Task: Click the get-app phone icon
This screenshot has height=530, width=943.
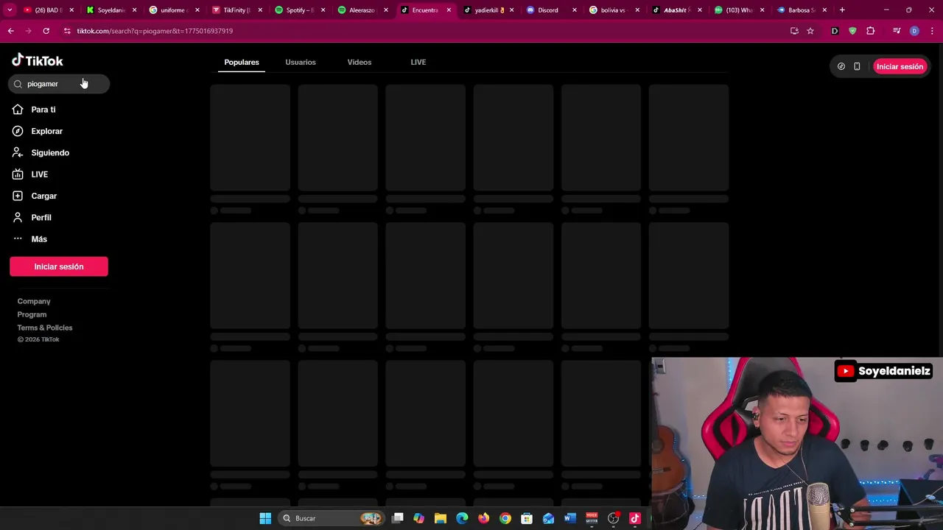Action: click(857, 66)
